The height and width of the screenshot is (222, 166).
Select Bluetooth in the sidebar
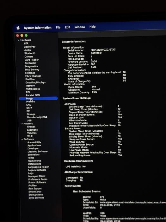point(30,53)
